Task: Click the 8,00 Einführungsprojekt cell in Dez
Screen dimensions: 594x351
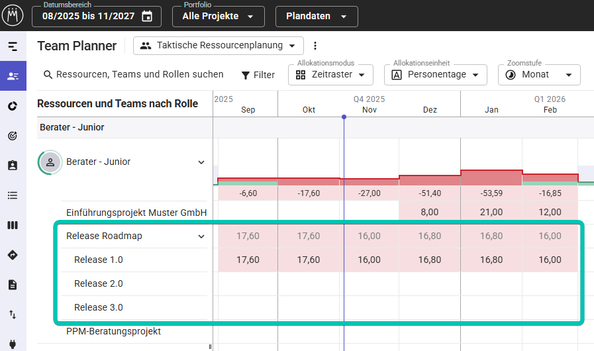Action: [x=430, y=212]
